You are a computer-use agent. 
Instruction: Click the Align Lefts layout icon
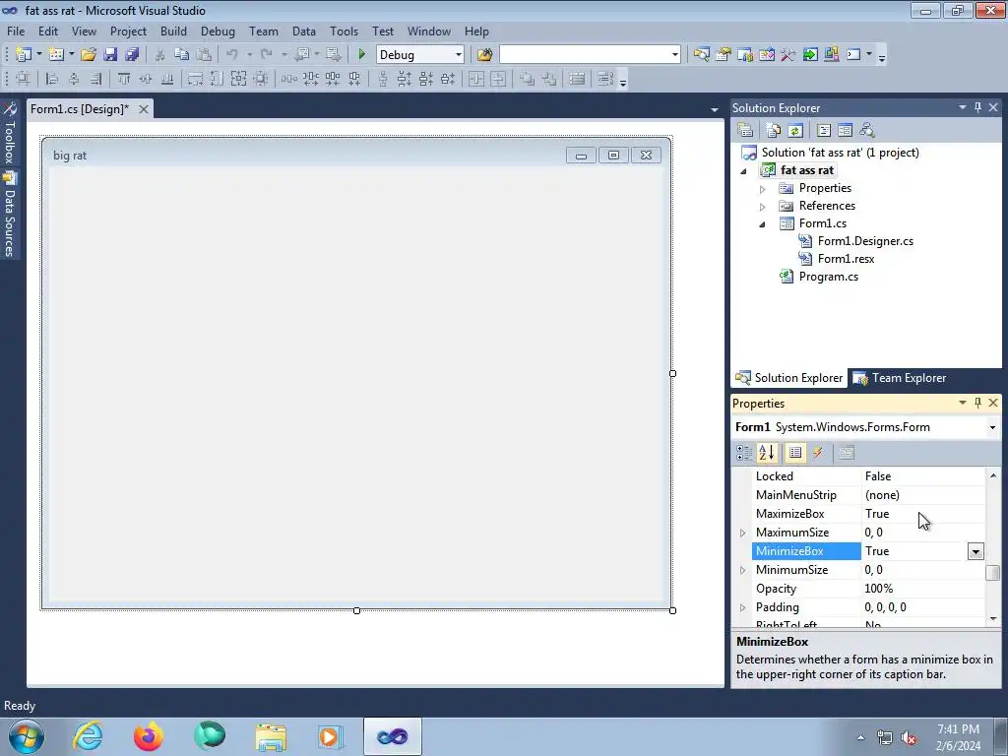tap(52, 79)
